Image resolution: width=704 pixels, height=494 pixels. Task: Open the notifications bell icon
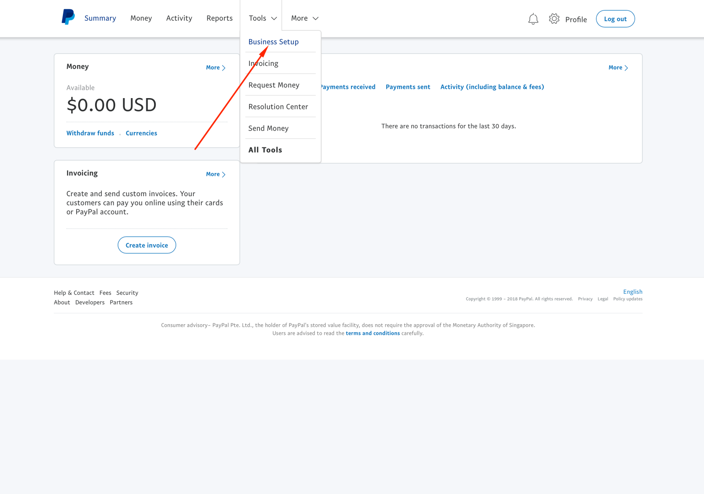[533, 19]
